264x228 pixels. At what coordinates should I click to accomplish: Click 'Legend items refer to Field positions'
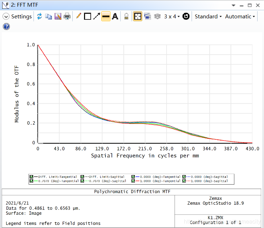click(x=53, y=223)
